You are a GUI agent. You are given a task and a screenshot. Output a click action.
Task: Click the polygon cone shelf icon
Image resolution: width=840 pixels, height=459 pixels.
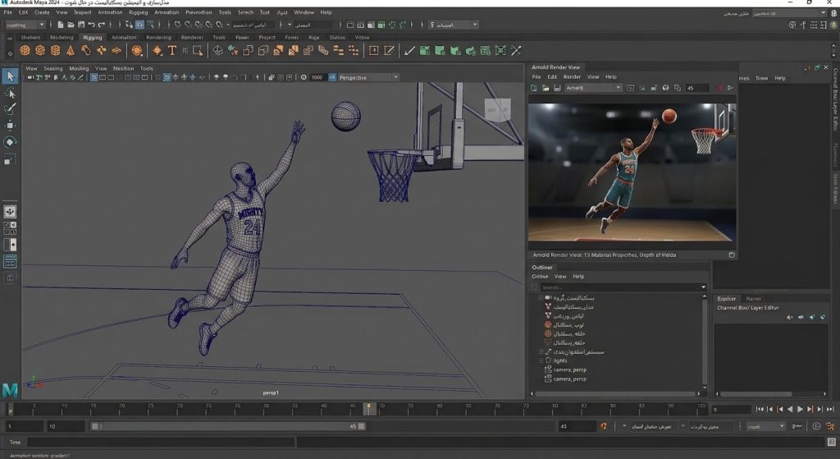point(71,50)
